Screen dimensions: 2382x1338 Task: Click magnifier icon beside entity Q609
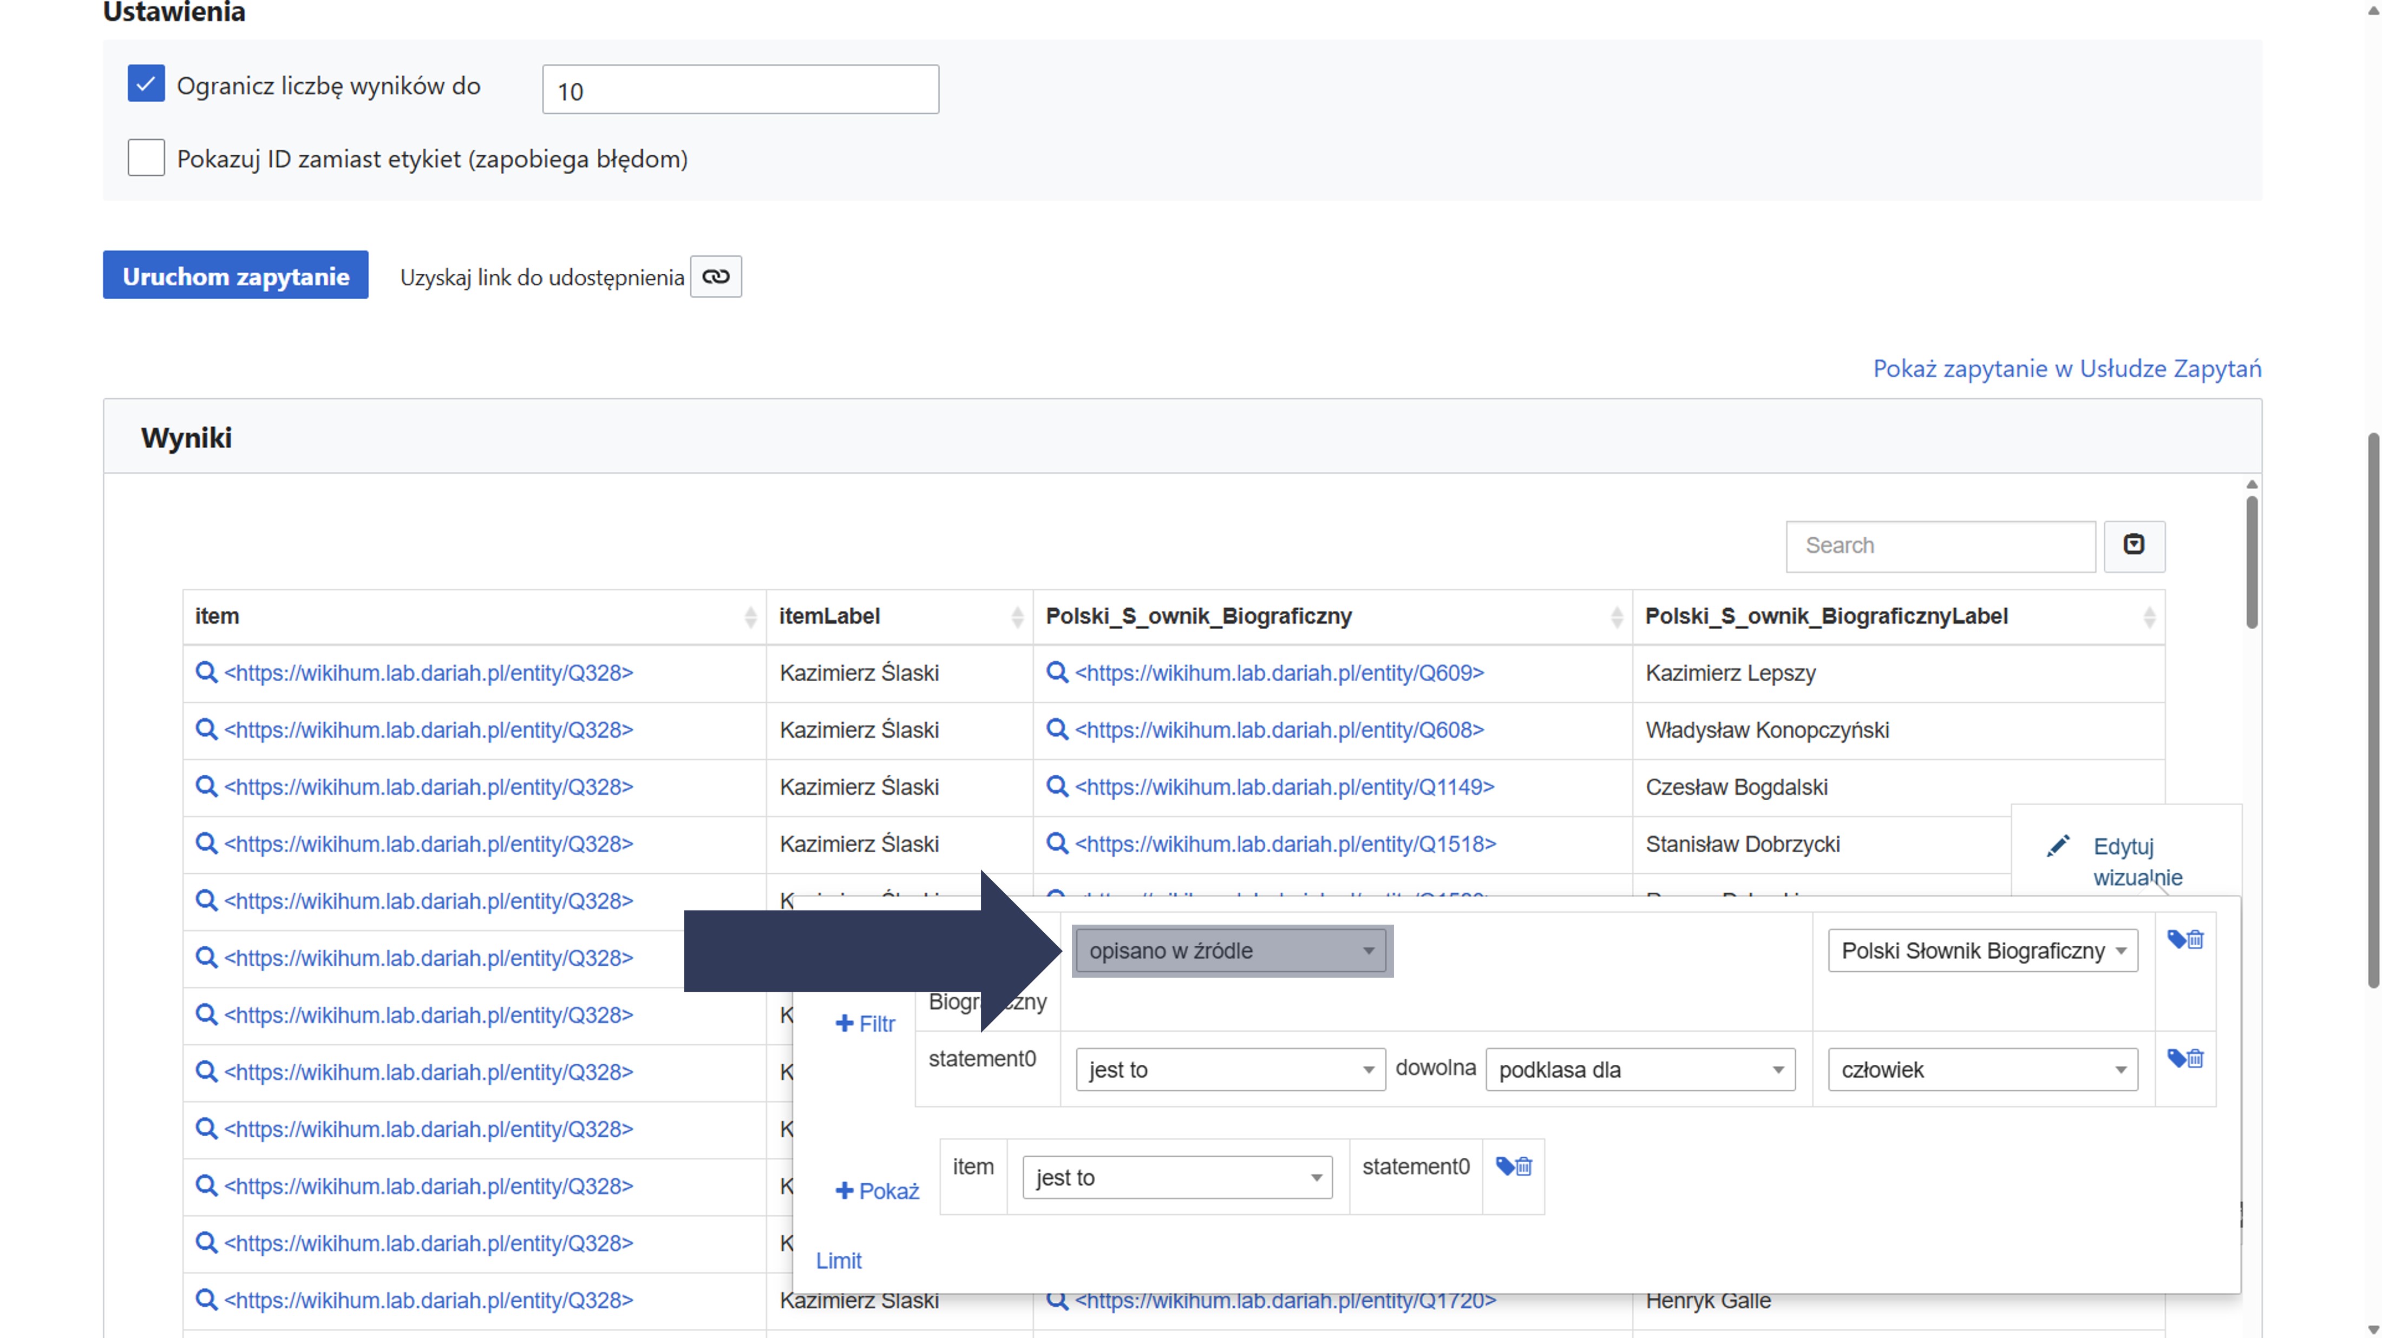1057,673
